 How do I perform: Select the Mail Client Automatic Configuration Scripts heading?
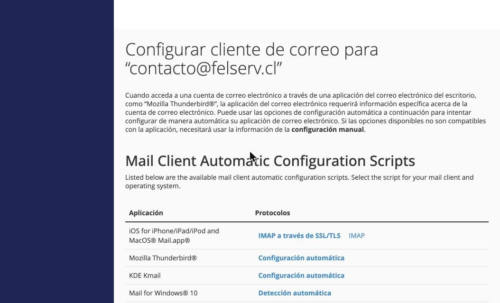270,161
